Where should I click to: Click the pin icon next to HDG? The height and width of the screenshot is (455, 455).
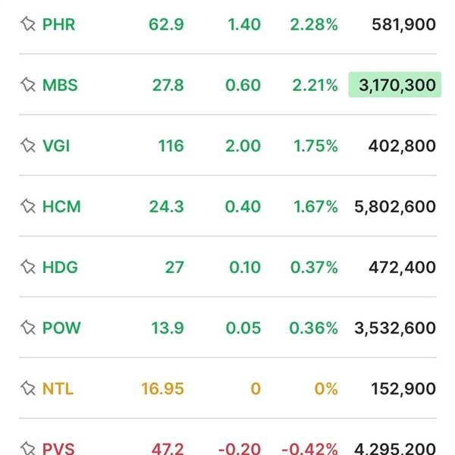(x=28, y=267)
